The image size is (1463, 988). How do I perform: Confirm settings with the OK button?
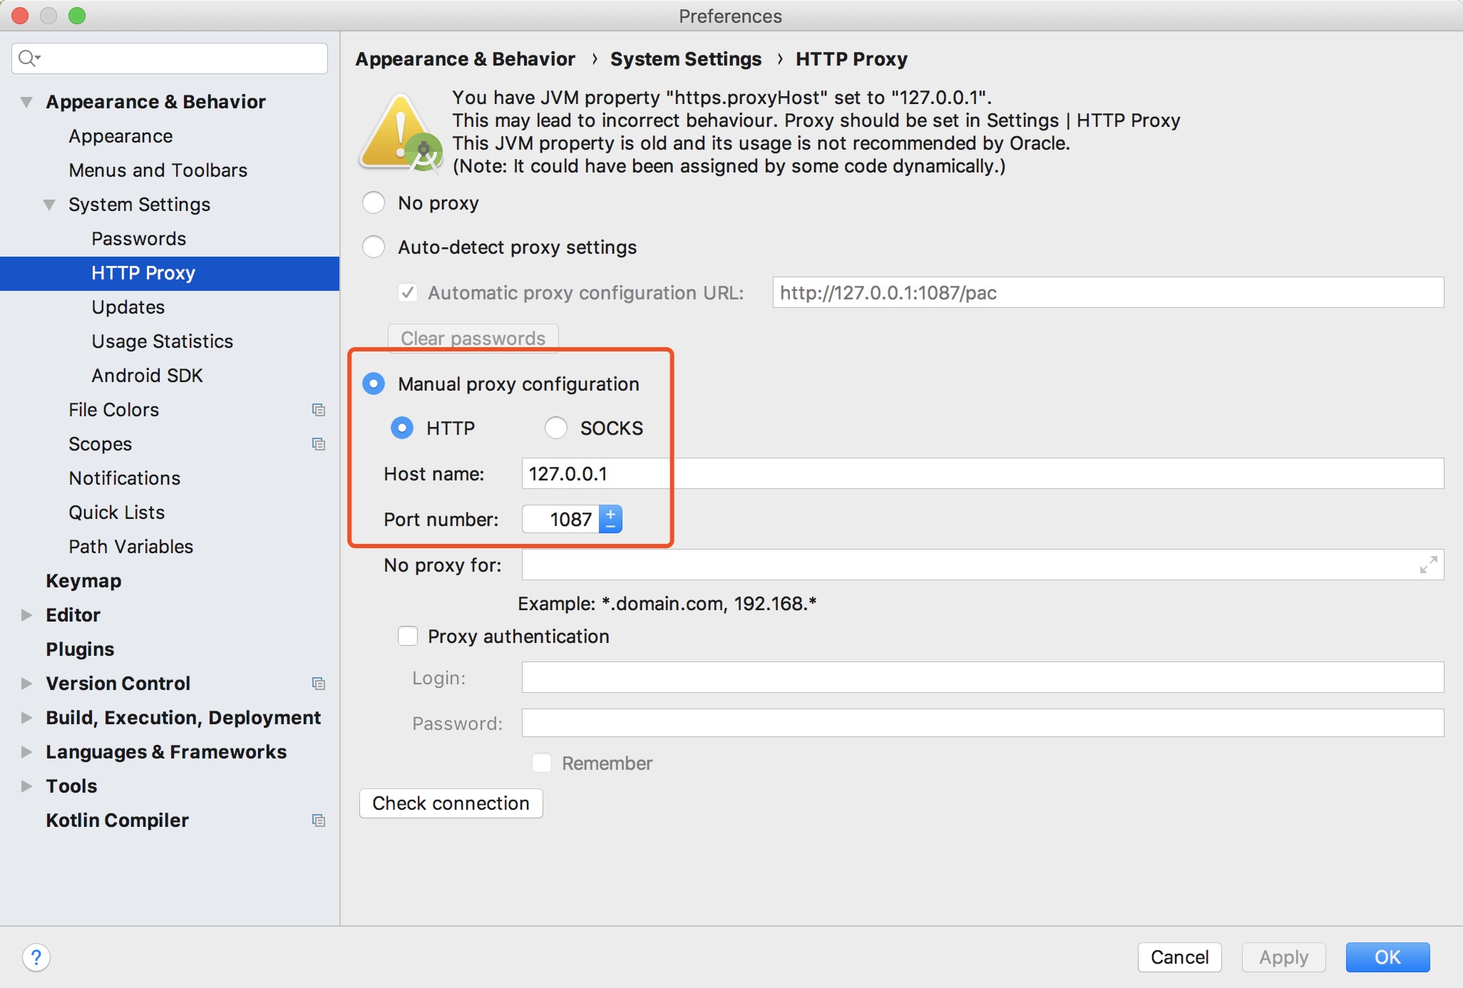coord(1387,957)
